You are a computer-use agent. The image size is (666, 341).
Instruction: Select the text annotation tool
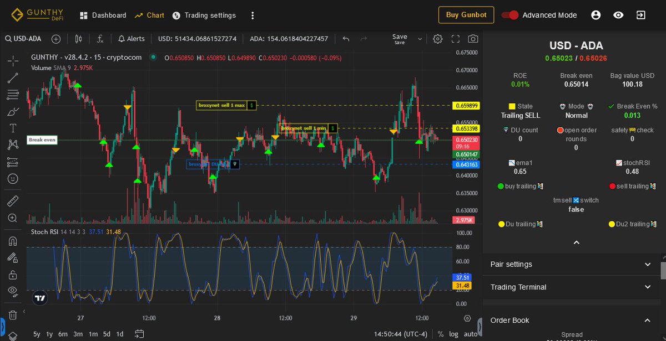(13, 128)
